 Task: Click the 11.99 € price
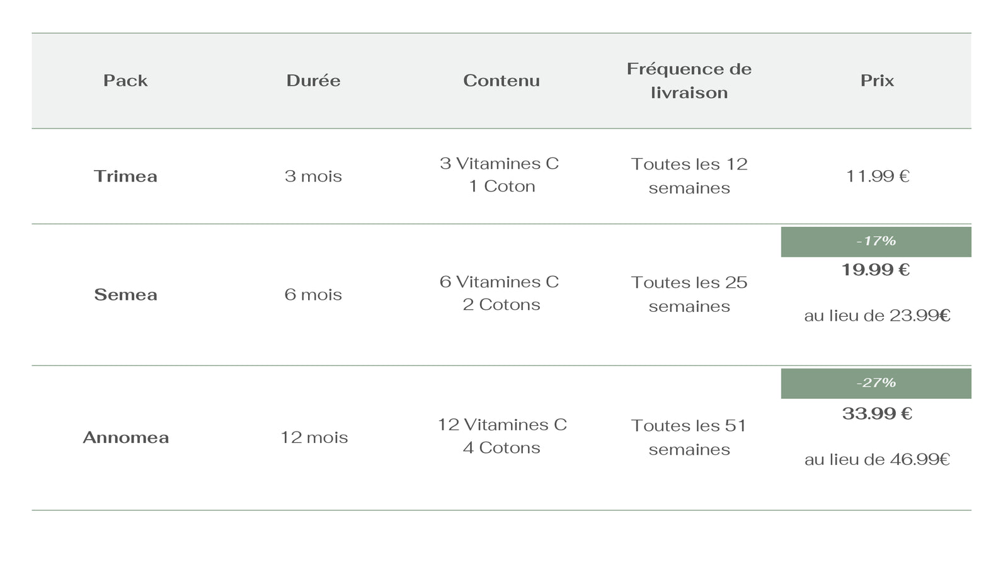[x=877, y=176]
